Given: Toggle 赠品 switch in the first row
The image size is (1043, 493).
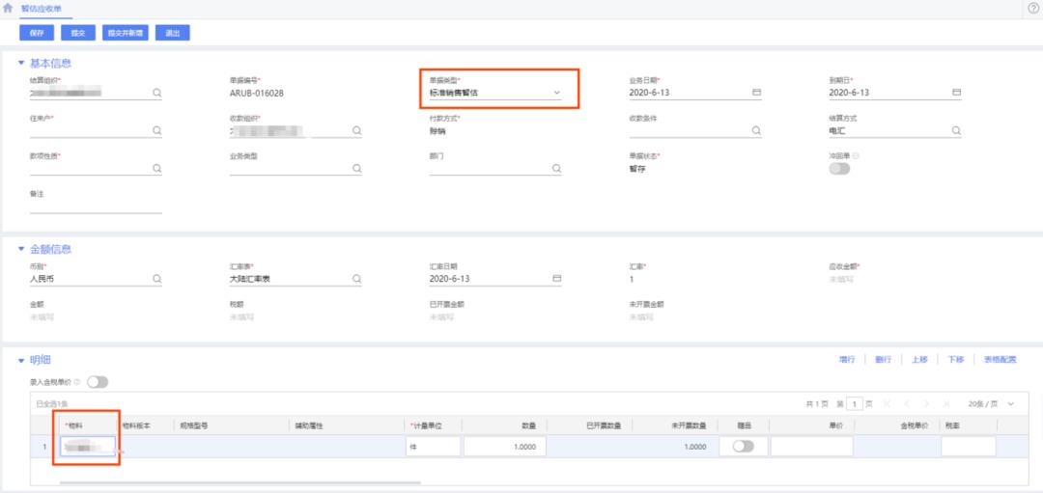Looking at the screenshot, I should pos(744,447).
